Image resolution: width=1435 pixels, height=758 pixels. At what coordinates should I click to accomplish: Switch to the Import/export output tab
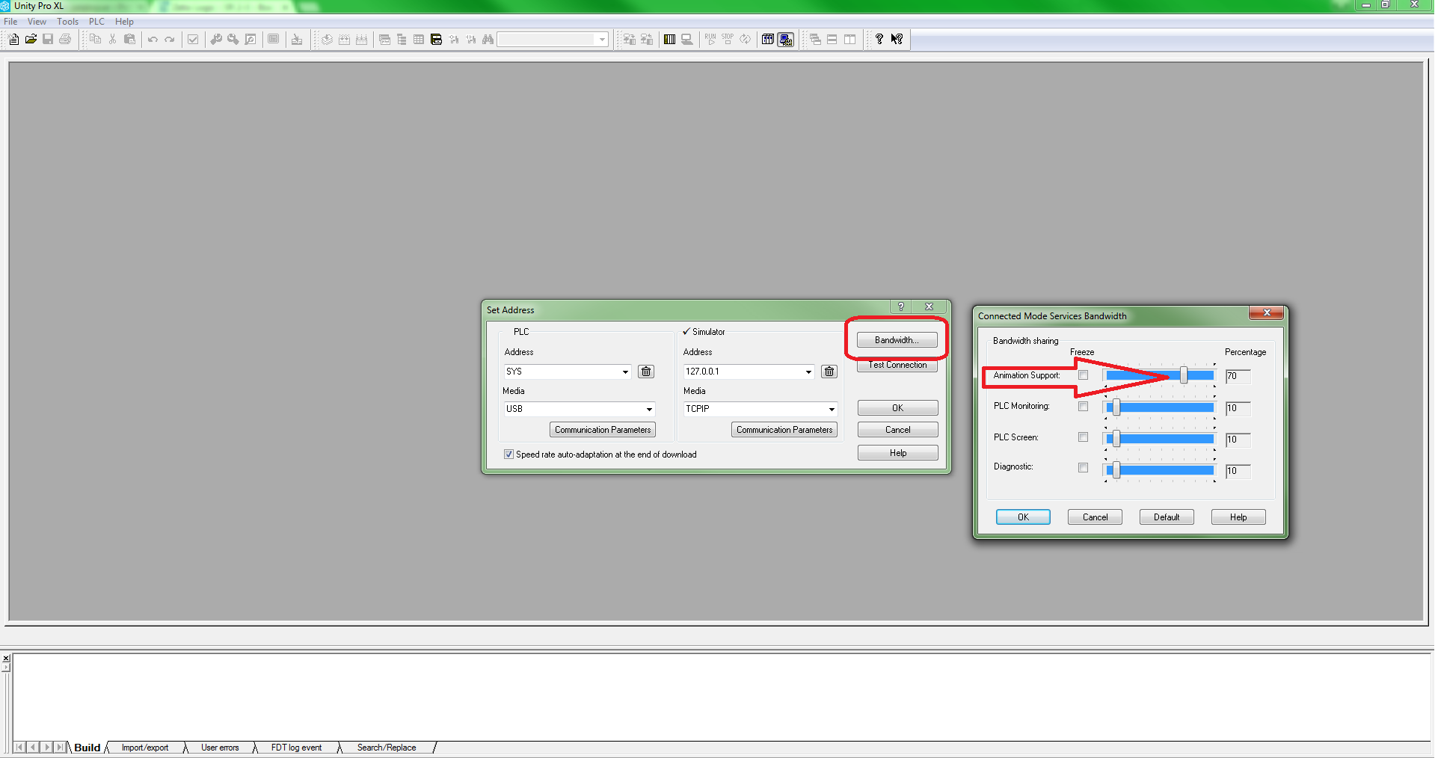(x=145, y=748)
